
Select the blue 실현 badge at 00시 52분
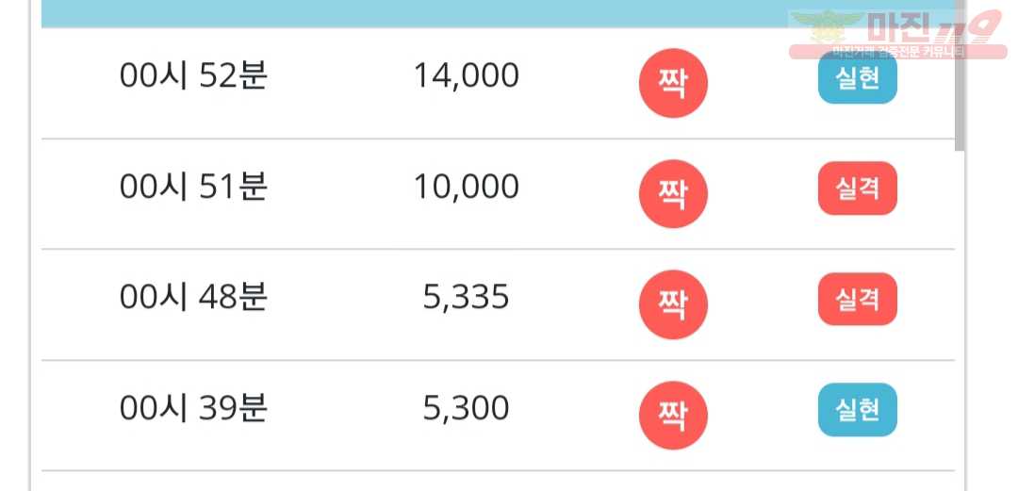click(858, 78)
